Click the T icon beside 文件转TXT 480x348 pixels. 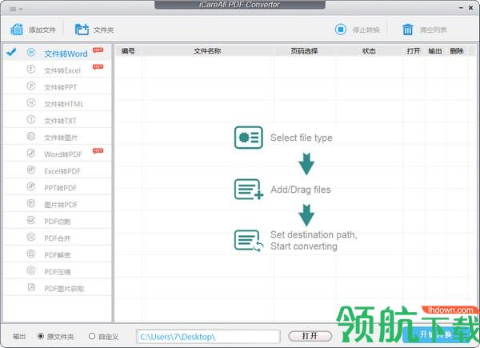(31, 119)
